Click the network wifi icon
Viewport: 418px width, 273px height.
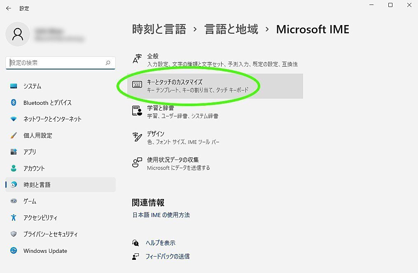click(14, 119)
